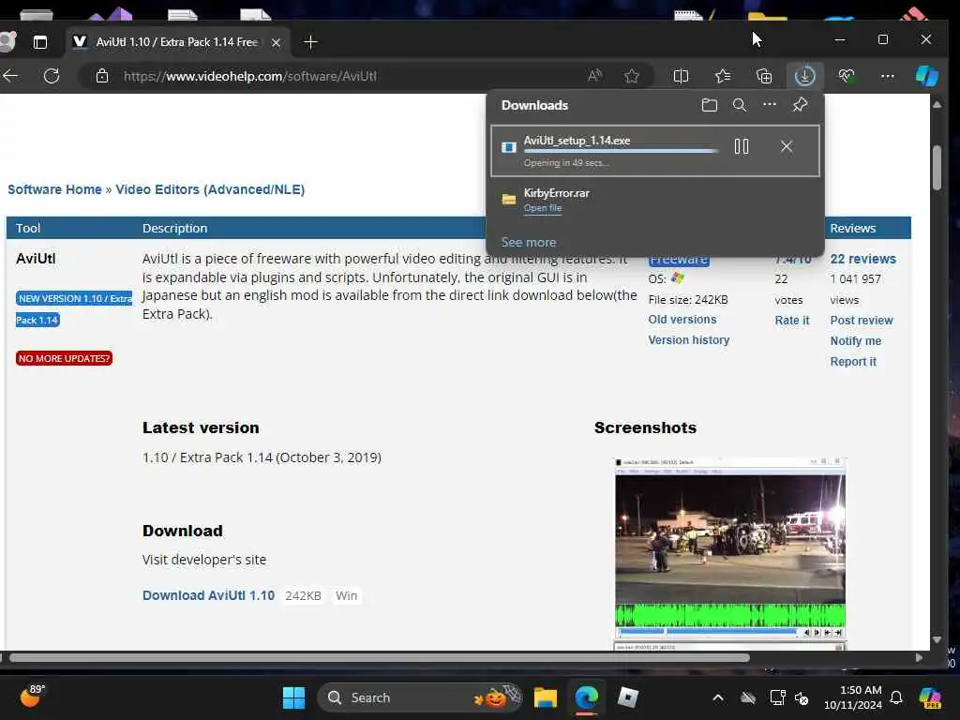Open Browser essentials heart icon
The height and width of the screenshot is (720, 960).
pyautogui.click(x=847, y=76)
